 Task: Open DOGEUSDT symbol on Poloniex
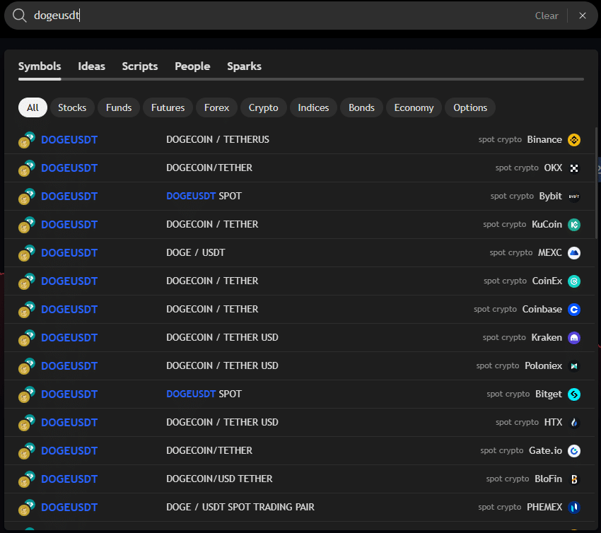(x=69, y=366)
